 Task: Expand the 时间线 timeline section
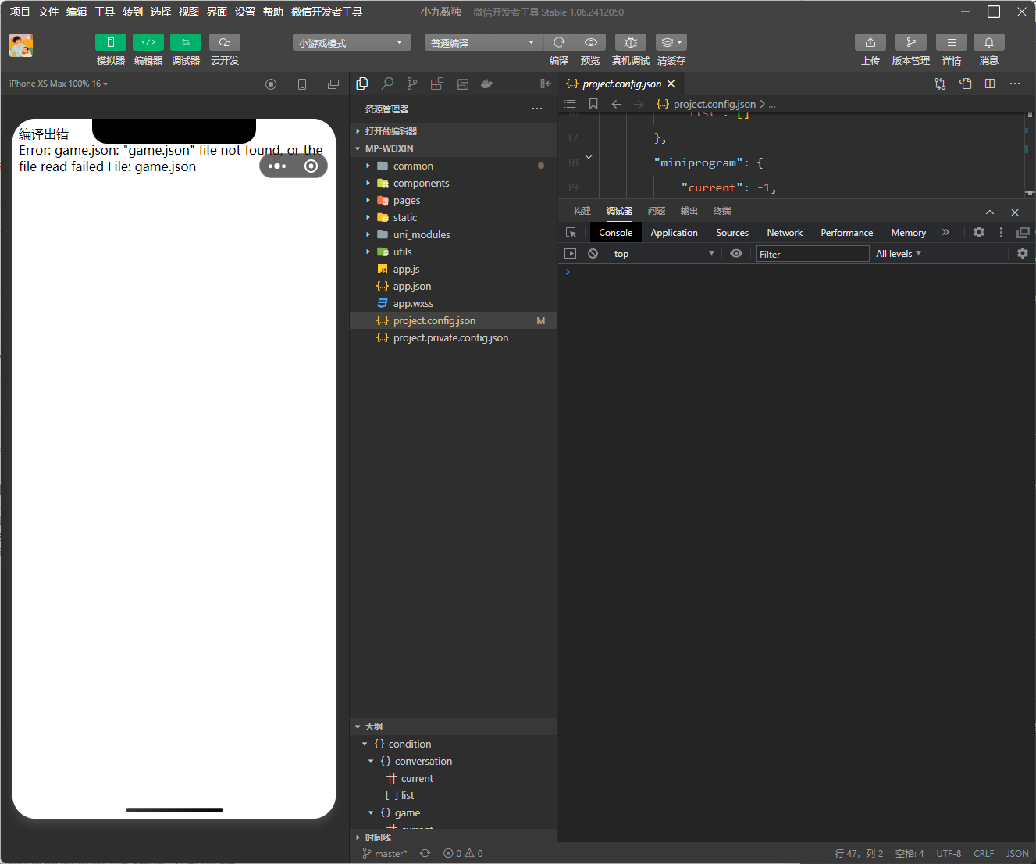click(454, 837)
